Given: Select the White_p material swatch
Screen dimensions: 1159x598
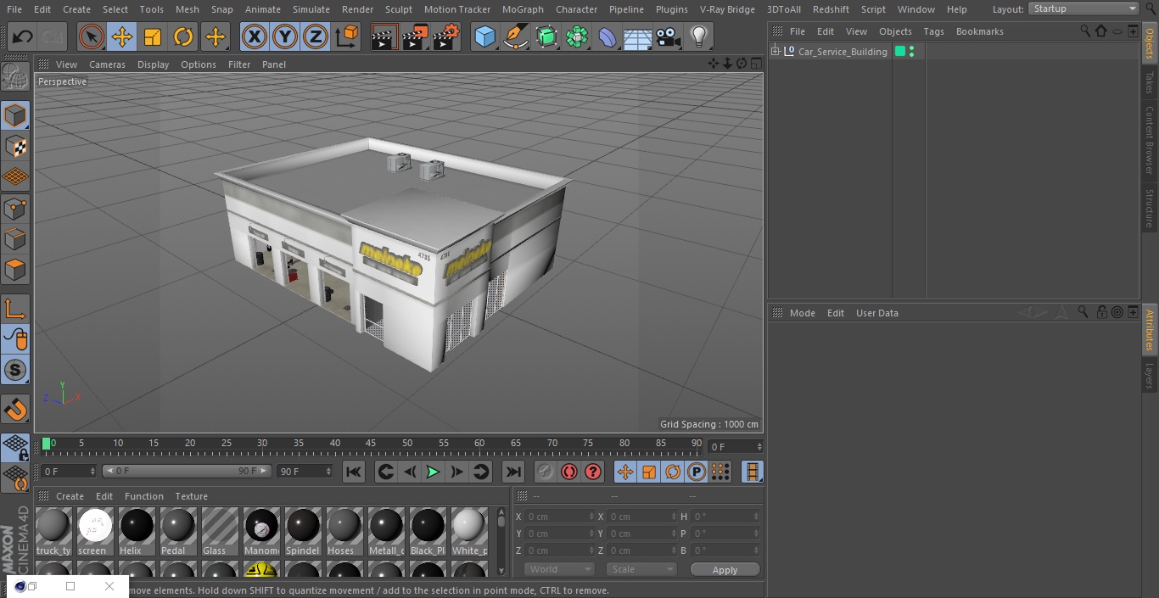Looking at the screenshot, I should 469,532.
